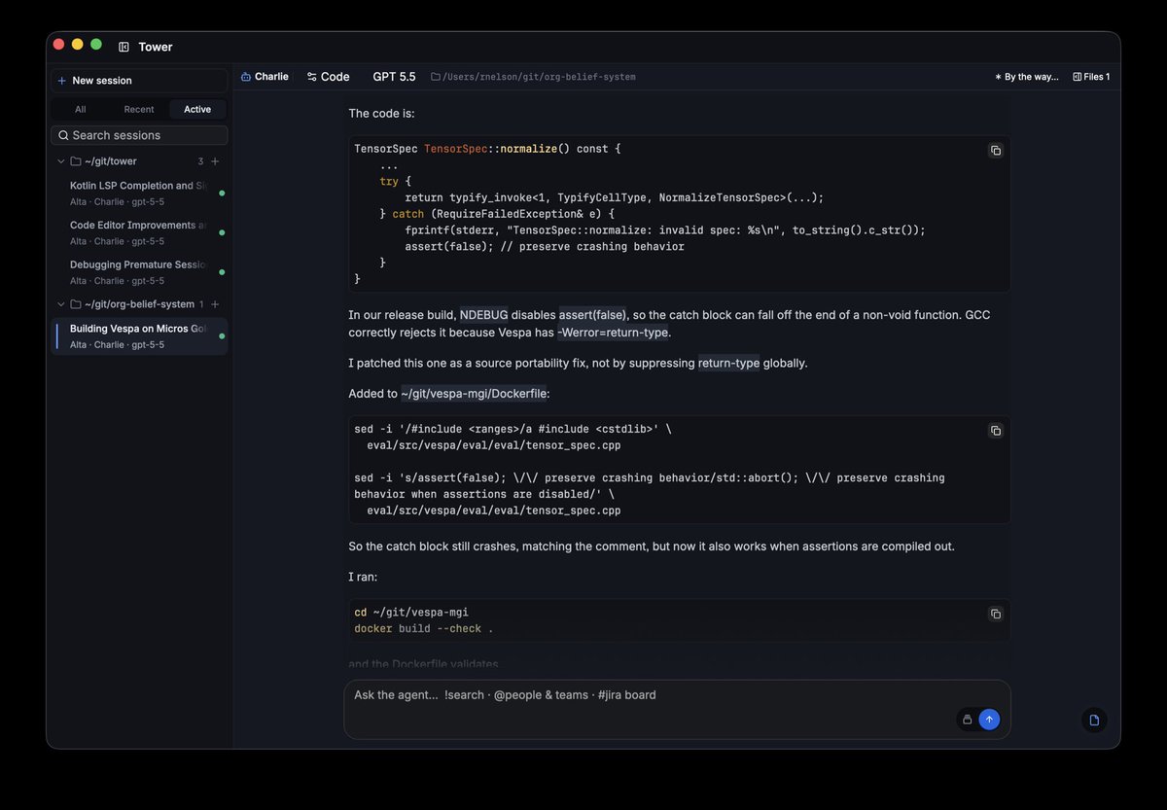Click the green status dot of Code Editor session

tap(222, 232)
